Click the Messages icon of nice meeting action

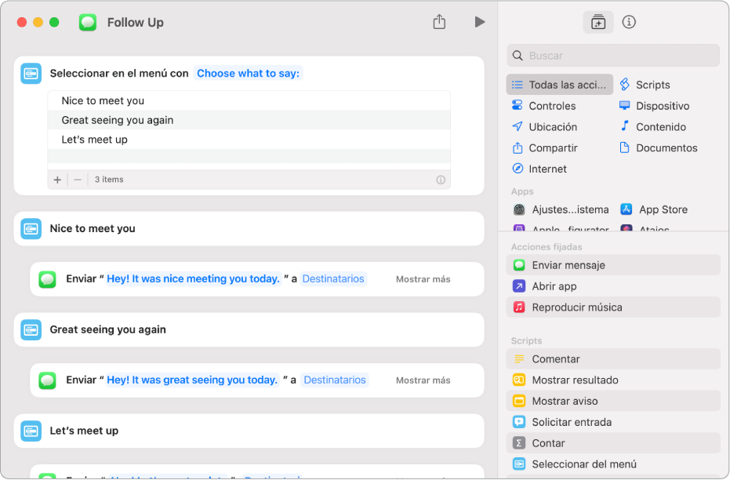point(48,279)
